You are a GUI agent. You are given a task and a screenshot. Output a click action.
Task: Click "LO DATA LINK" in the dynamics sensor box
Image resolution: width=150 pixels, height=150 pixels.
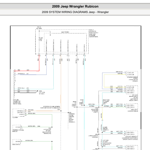tap(130, 75)
